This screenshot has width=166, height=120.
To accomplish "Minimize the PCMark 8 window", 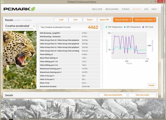I will click(x=152, y=2).
